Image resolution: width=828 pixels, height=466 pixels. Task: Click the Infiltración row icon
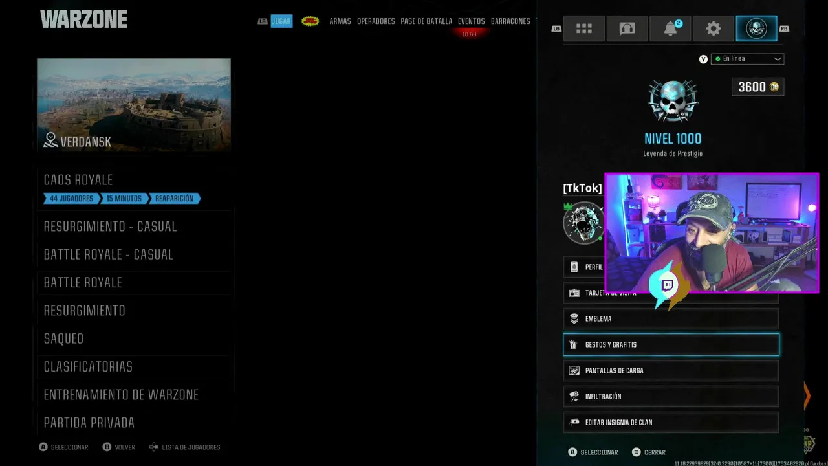pos(574,396)
